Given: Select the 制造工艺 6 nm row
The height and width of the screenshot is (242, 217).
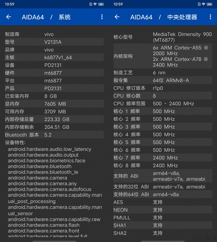Looking at the screenshot, I should click(x=163, y=73).
